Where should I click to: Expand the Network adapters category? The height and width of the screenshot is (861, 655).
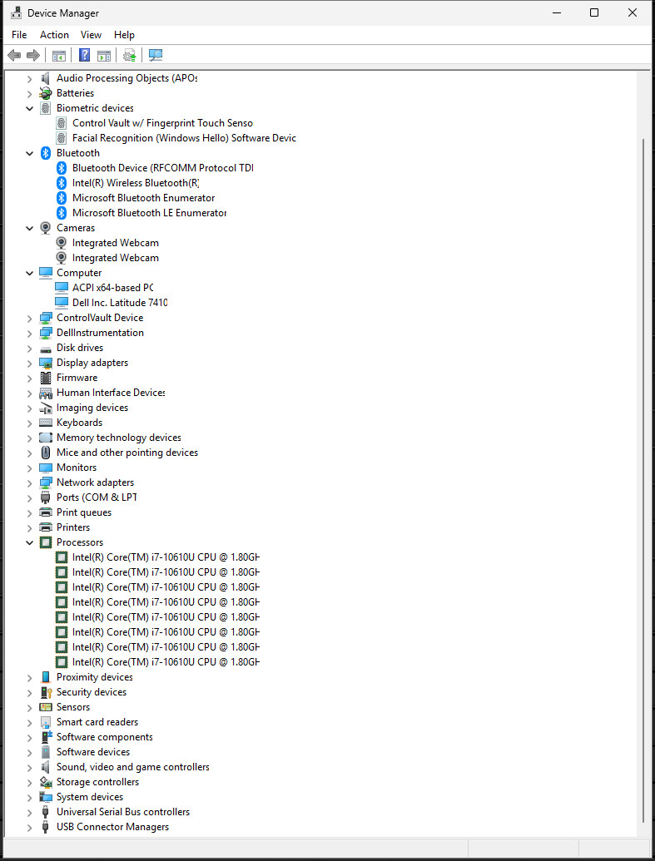pyautogui.click(x=30, y=482)
